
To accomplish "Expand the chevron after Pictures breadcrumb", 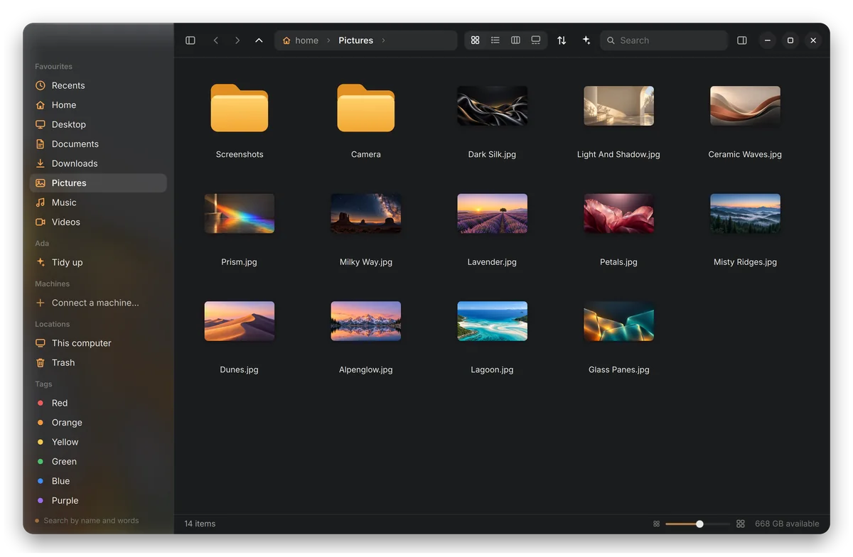I will (x=384, y=40).
